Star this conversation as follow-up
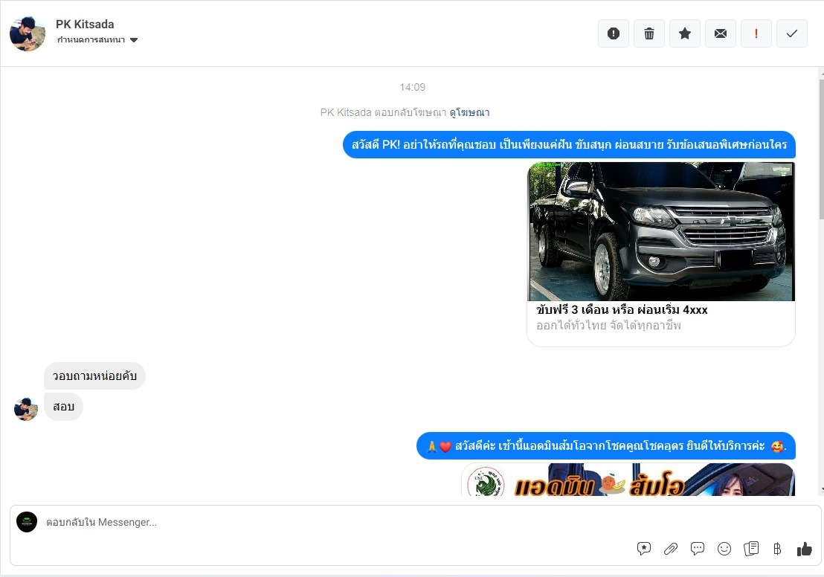This screenshot has height=577, width=824. (x=685, y=33)
